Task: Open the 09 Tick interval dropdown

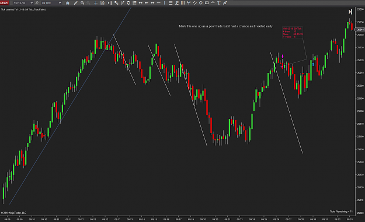Action: (x=51, y=3)
